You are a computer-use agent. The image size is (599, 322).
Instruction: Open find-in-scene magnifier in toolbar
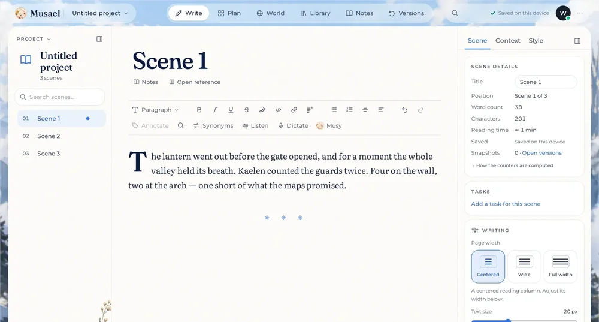tap(181, 125)
